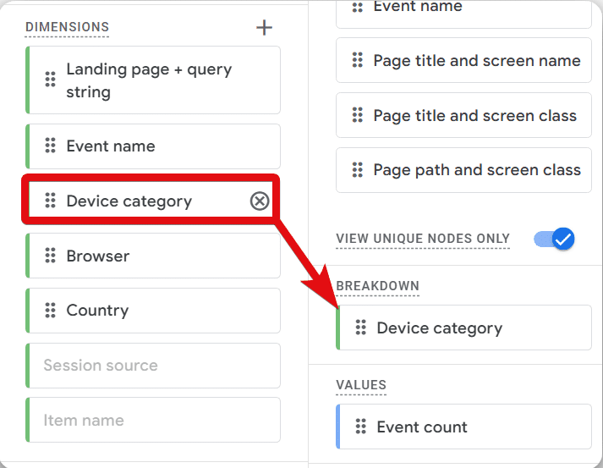Remove Device category from the Dimensions list
The height and width of the screenshot is (468, 603).
pos(260,201)
